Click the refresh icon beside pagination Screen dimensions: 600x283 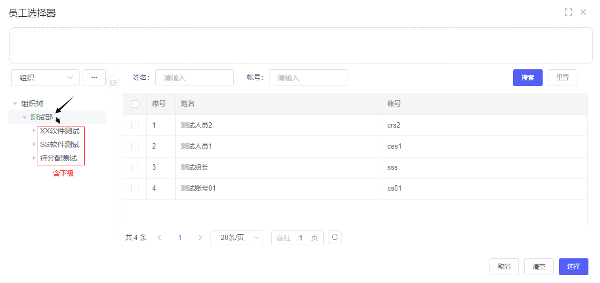[335, 237]
